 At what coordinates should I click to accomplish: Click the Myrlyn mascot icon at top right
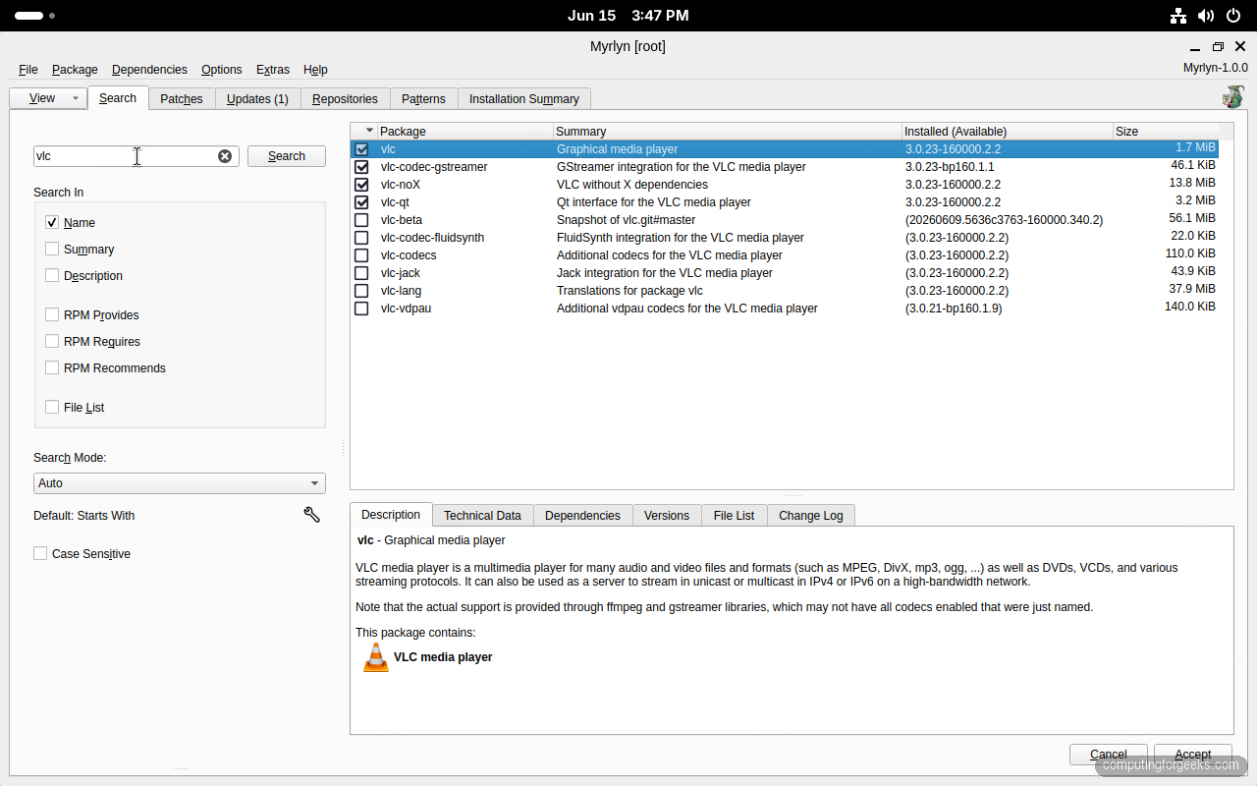click(x=1233, y=97)
